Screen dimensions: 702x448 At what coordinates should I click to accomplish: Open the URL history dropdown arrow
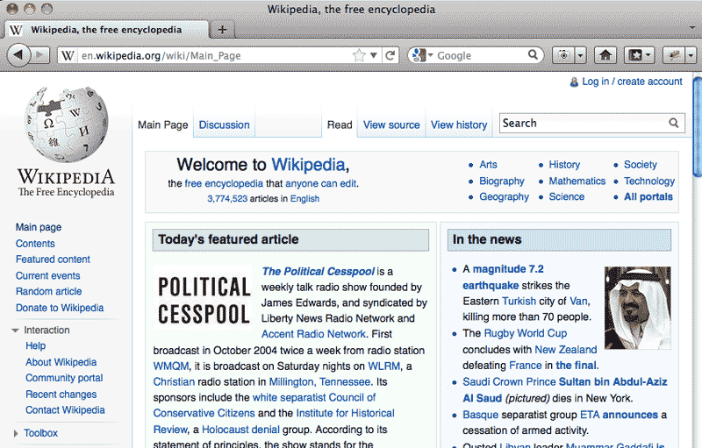(x=374, y=55)
